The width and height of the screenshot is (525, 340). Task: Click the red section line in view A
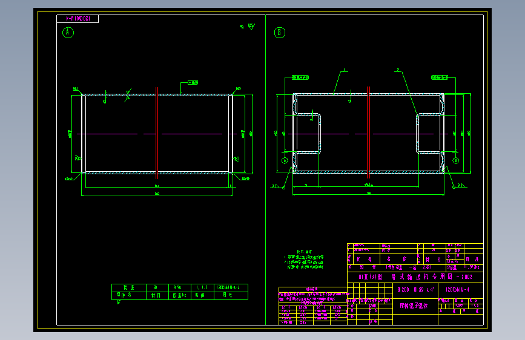click(156, 133)
